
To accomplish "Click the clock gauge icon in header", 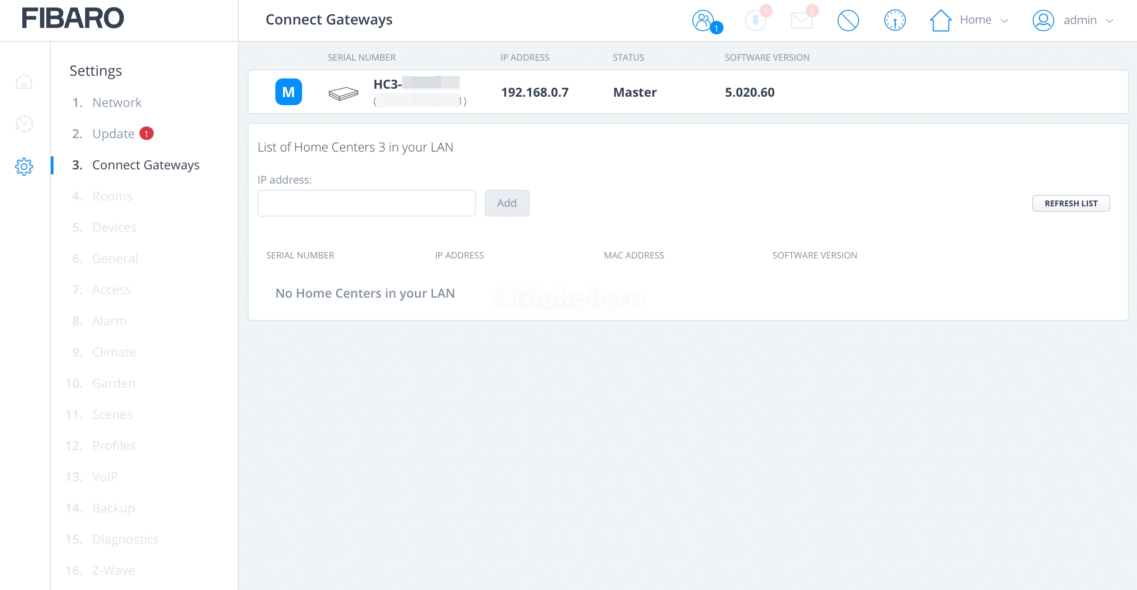I will 895,20.
